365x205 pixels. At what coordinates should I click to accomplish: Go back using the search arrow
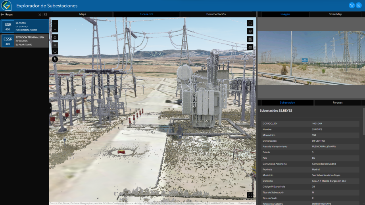(x=2, y=15)
